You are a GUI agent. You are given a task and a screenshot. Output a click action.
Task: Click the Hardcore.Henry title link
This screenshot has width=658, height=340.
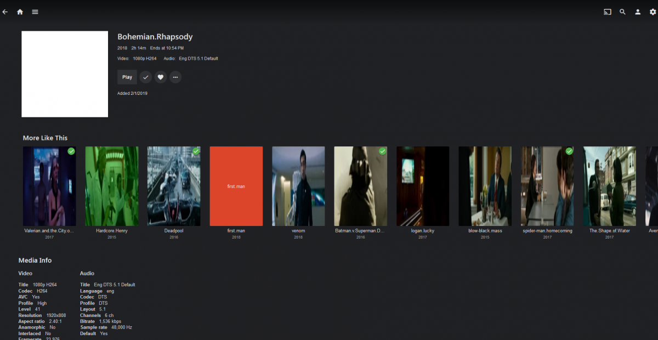pyautogui.click(x=112, y=231)
